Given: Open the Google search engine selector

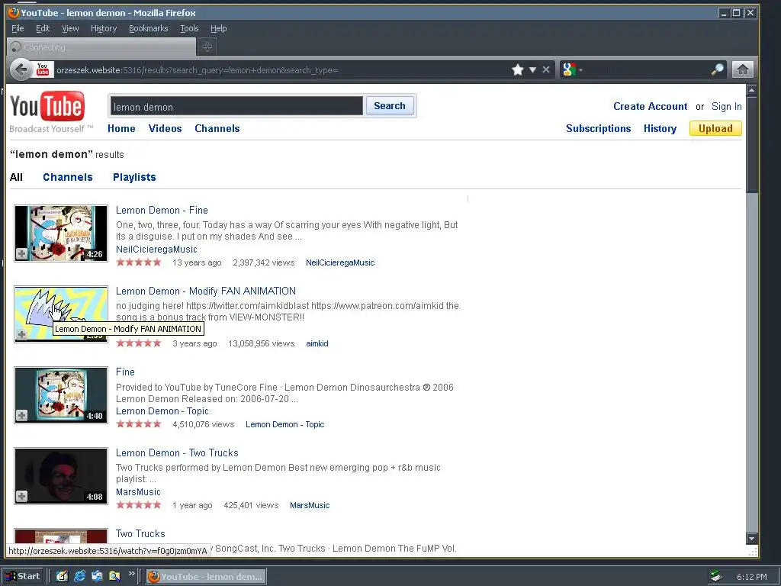Looking at the screenshot, I should point(572,69).
